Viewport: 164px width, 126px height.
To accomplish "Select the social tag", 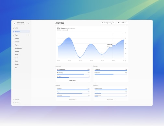I will click(x=17, y=58).
